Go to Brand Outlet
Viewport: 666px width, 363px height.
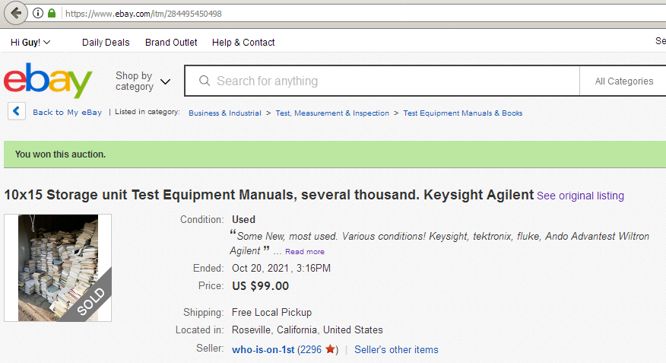(171, 42)
